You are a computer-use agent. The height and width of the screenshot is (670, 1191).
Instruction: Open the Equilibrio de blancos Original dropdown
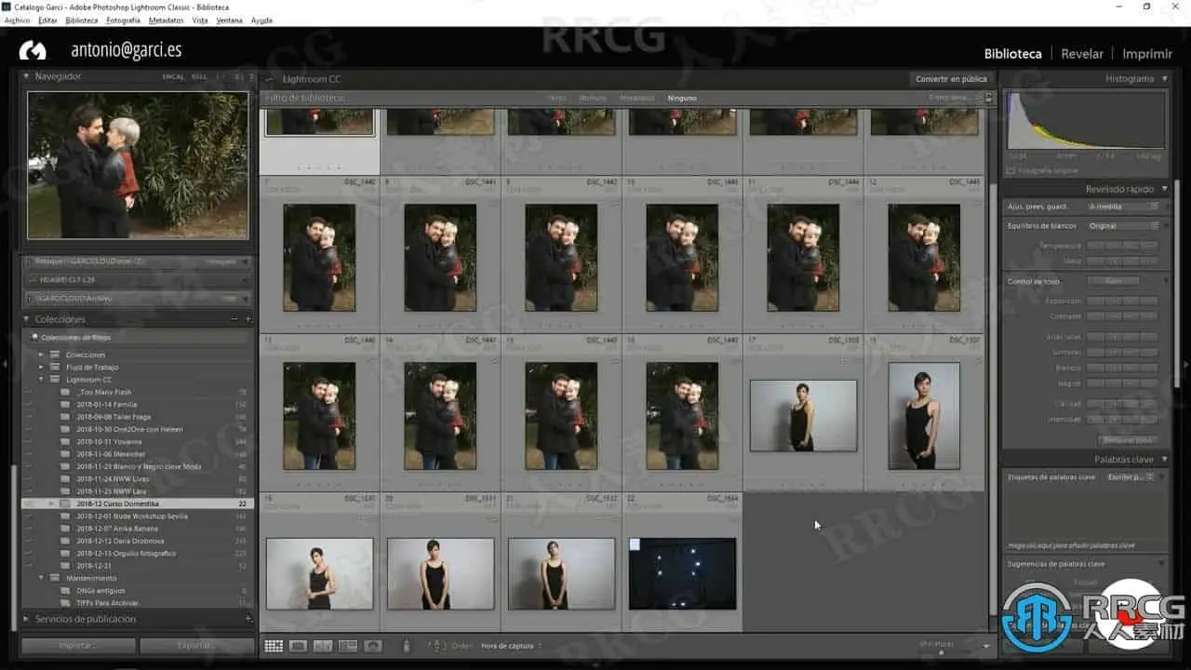[x=1124, y=226]
